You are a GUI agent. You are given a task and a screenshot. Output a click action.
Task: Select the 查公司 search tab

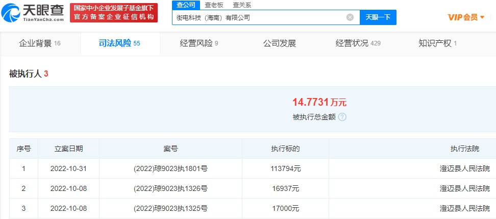point(186,5)
